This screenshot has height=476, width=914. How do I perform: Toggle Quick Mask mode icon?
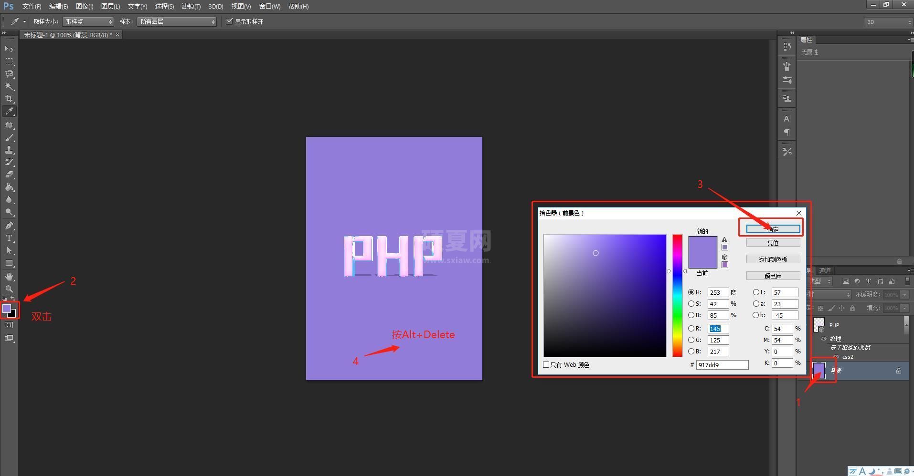coord(9,325)
